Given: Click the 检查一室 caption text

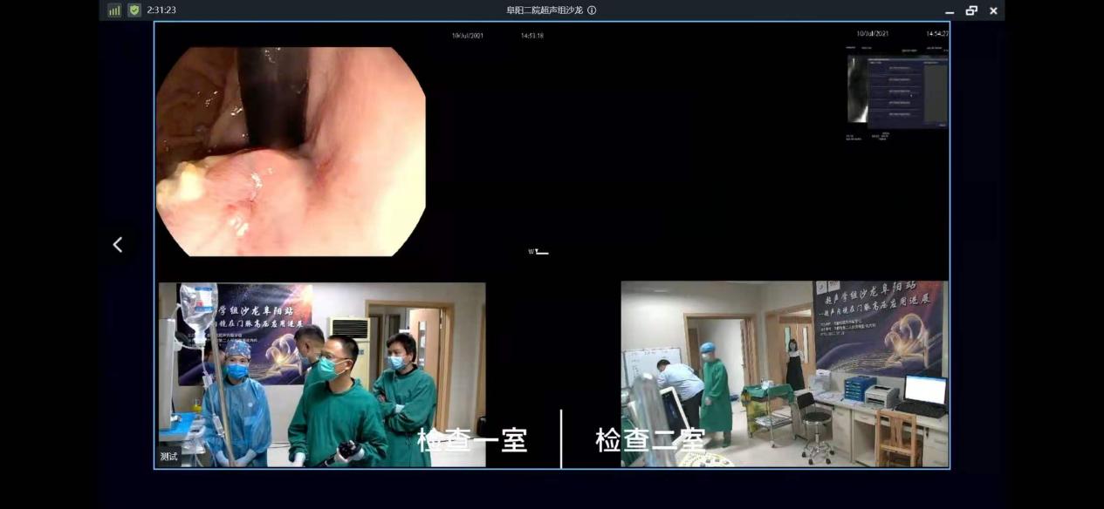Looking at the screenshot, I should pyautogui.click(x=472, y=440).
